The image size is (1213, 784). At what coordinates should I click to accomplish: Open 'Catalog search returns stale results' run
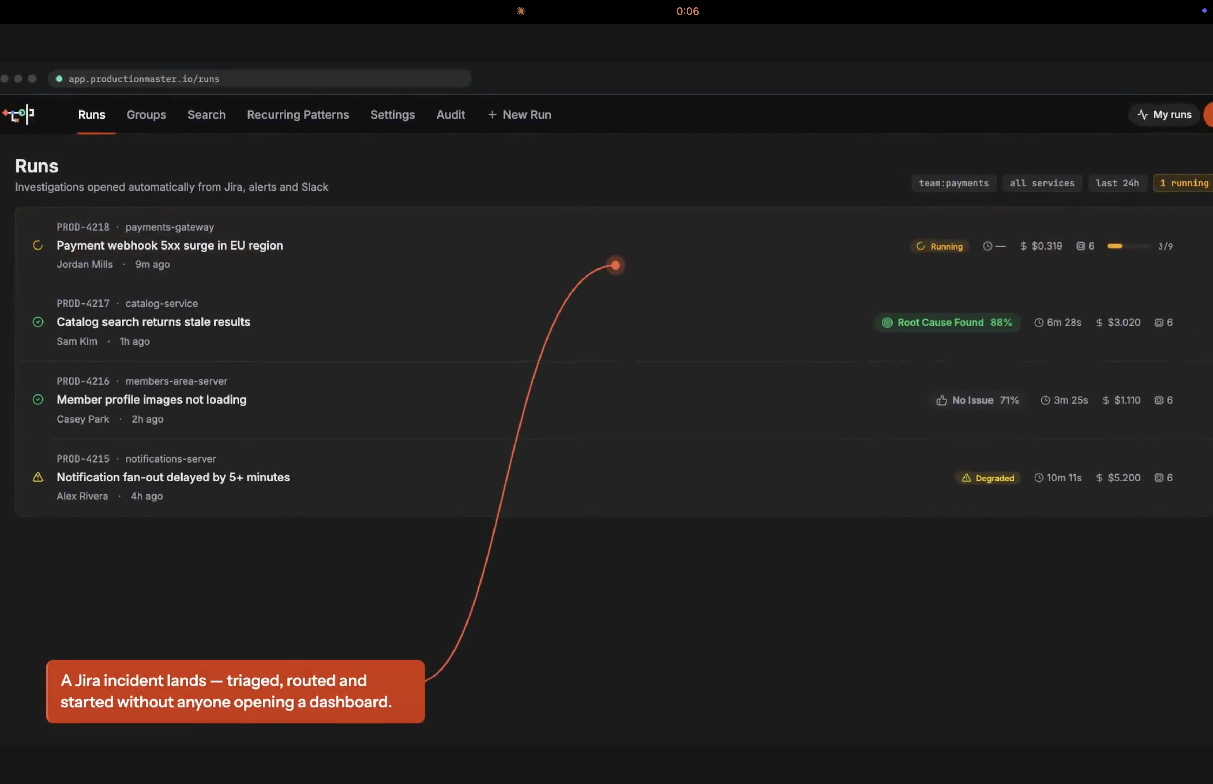pos(153,322)
